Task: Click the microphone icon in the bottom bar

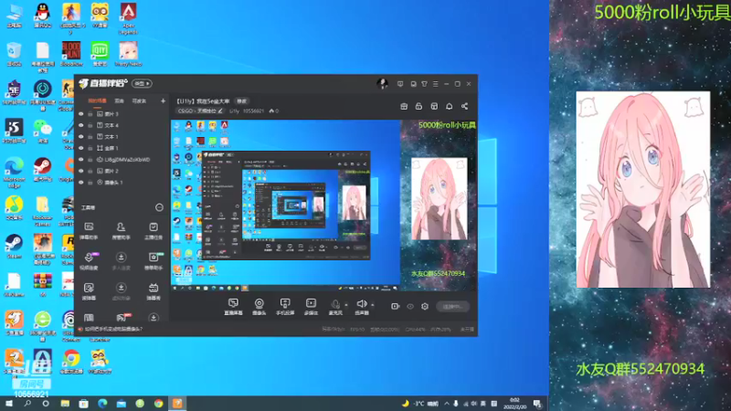Action: click(x=334, y=305)
